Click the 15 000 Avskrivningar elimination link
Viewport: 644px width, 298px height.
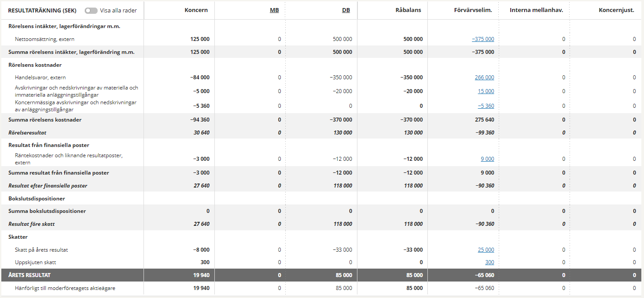click(486, 91)
